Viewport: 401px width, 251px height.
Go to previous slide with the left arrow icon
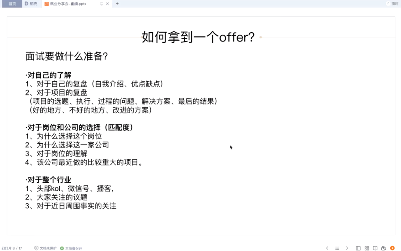click(327, 248)
